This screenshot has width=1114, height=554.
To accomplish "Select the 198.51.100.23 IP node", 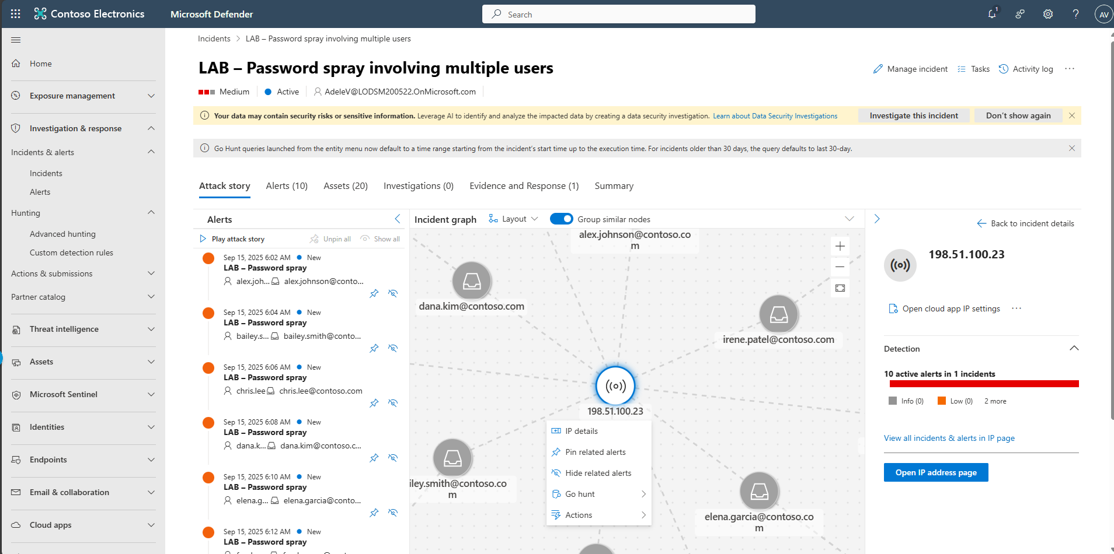I will 615,385.
